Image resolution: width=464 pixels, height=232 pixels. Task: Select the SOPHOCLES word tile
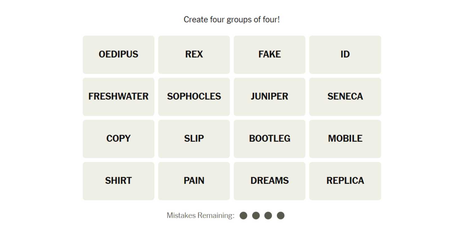coord(194,97)
